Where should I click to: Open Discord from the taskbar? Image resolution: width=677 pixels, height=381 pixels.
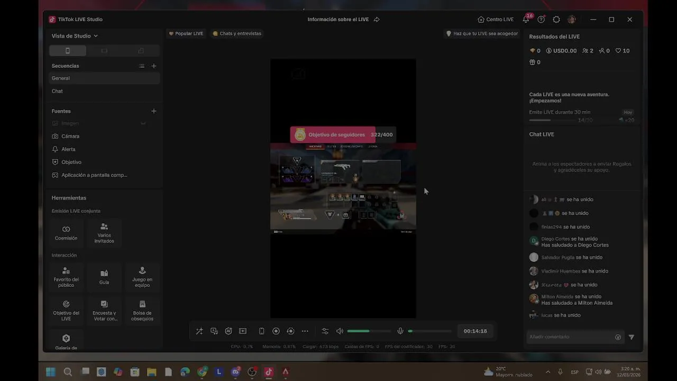[x=235, y=372]
